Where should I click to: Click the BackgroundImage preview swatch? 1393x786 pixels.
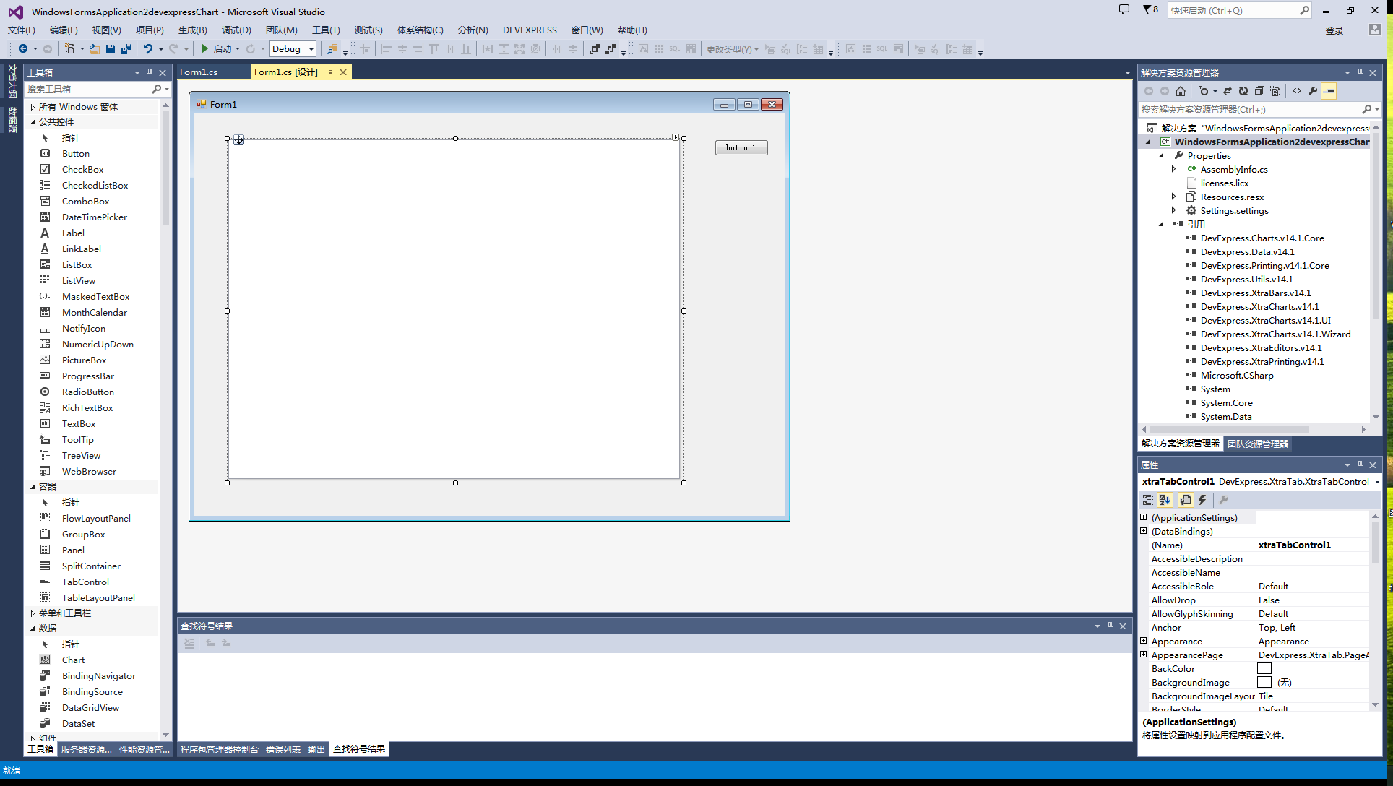(x=1264, y=682)
